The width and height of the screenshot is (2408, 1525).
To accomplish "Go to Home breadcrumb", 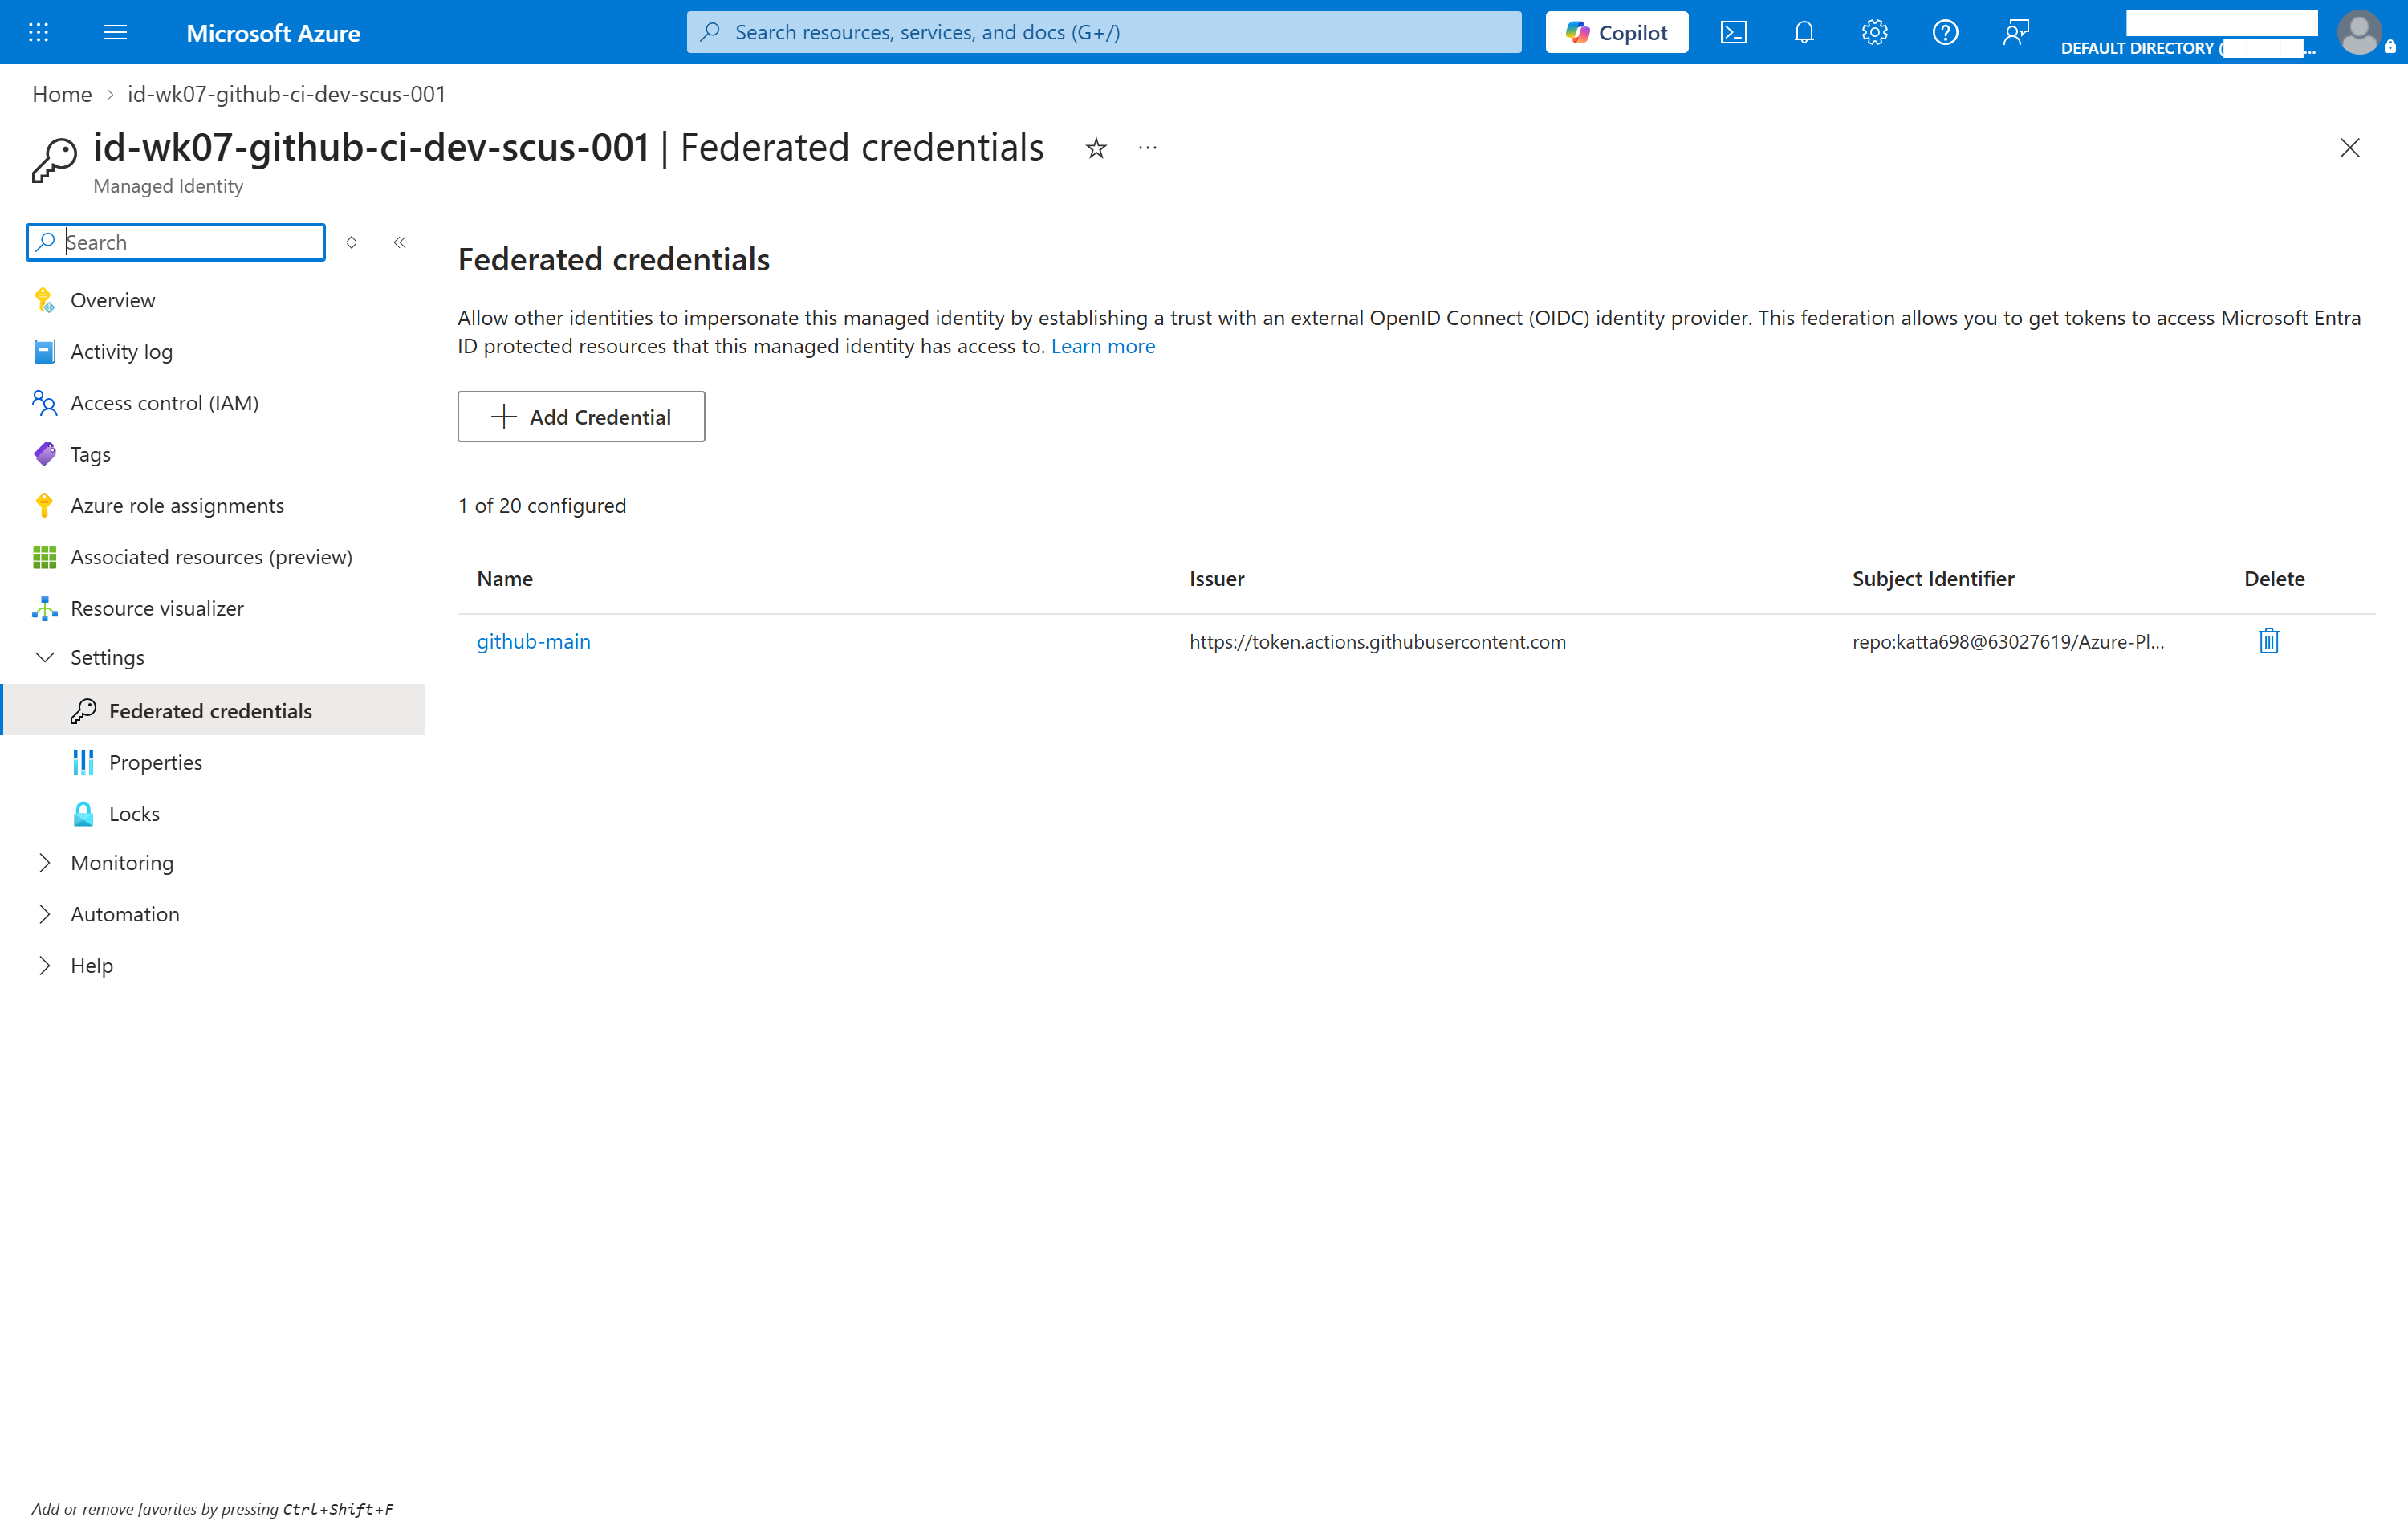I will pos(62,94).
